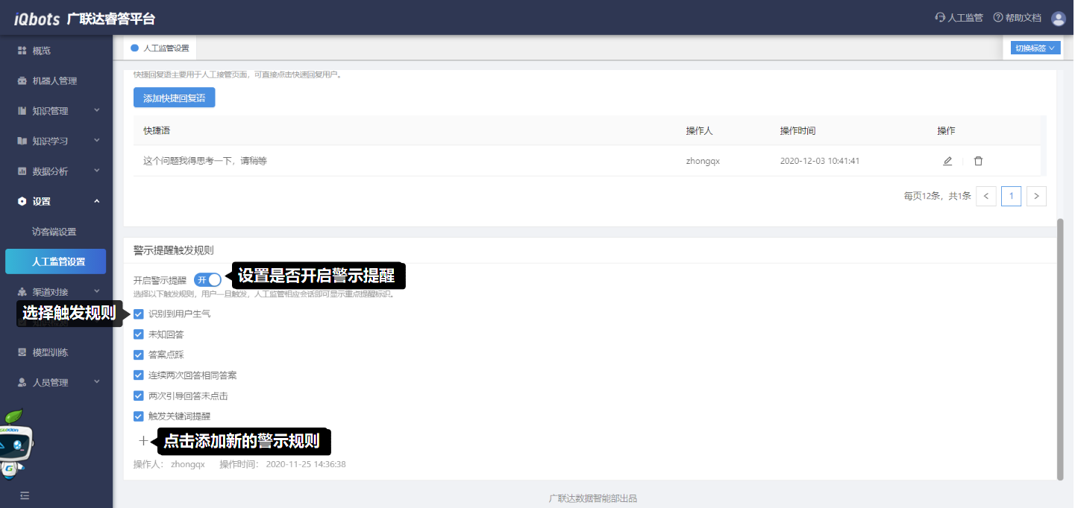Uncheck the 触发关键词提醒 checkbox
This screenshot has width=1075, height=508.
[x=138, y=416]
